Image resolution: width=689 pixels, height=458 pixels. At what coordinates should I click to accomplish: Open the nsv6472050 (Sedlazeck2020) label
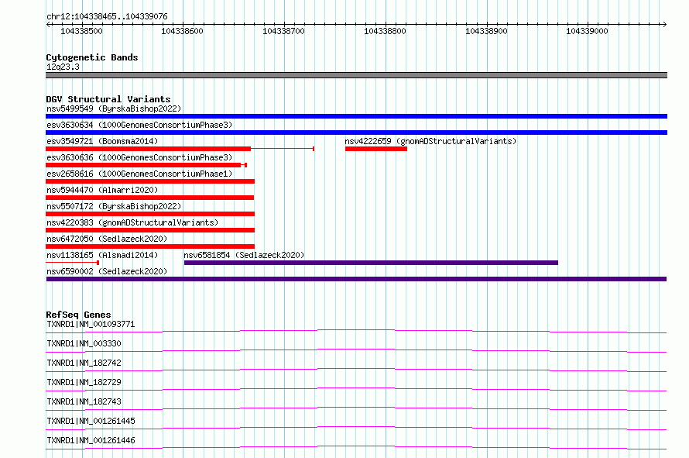pyautogui.click(x=107, y=239)
